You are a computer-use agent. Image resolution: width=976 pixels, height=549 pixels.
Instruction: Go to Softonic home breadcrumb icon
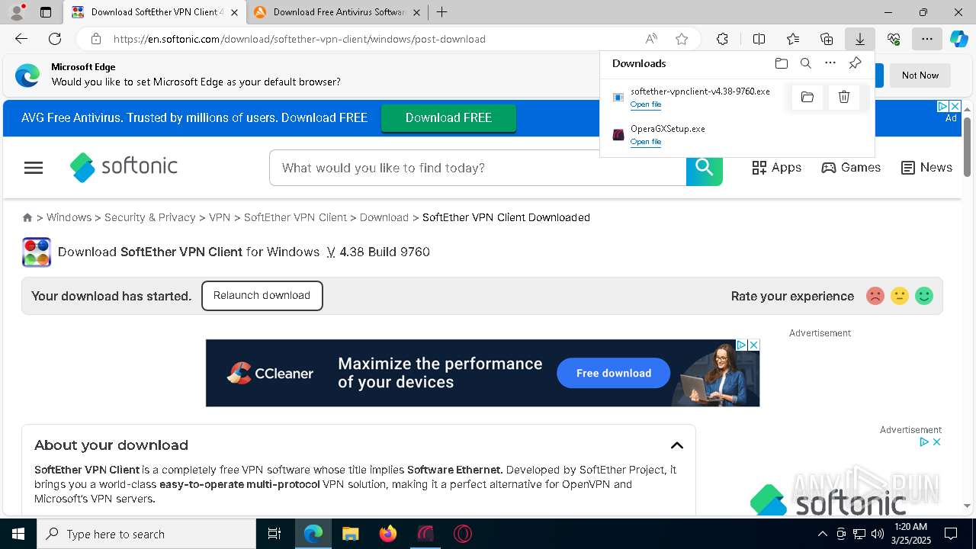[x=27, y=217]
